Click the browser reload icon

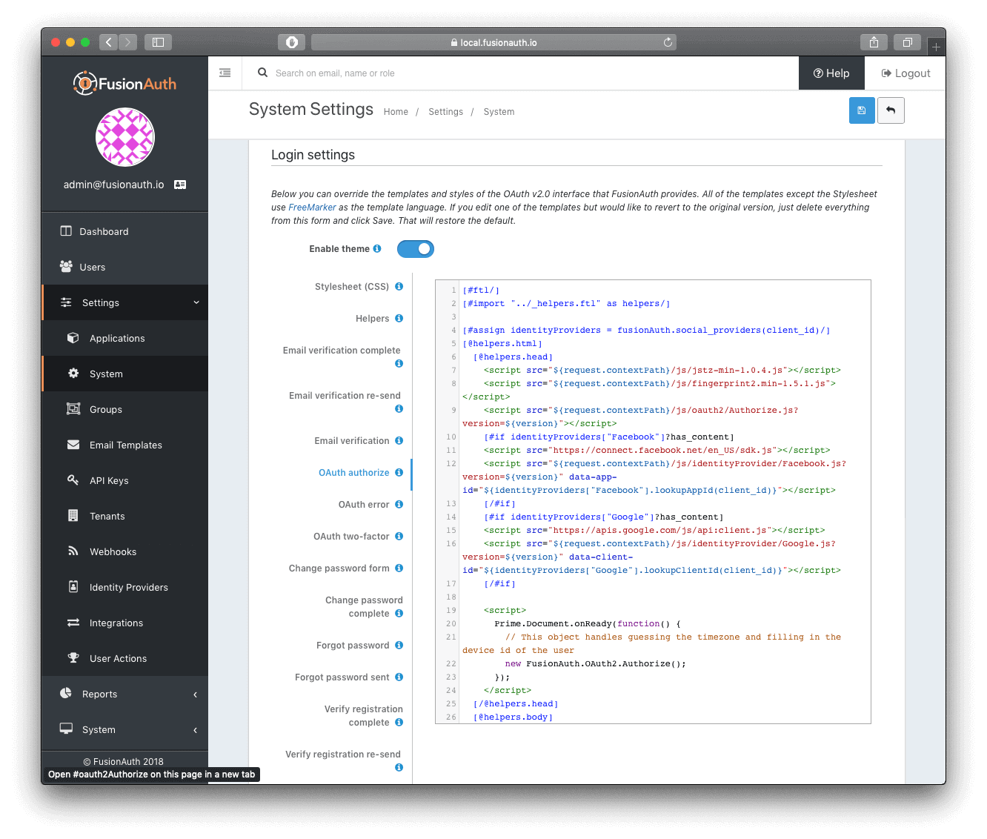668,42
